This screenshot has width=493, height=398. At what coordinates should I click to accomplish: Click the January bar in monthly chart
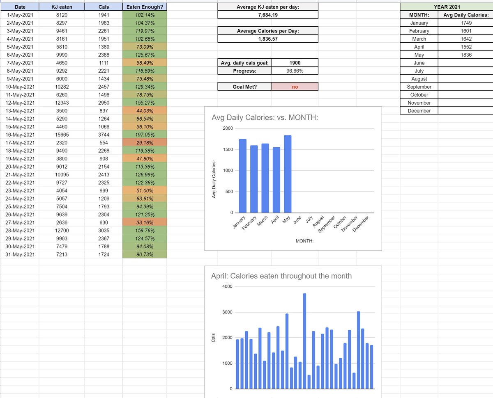(243, 176)
